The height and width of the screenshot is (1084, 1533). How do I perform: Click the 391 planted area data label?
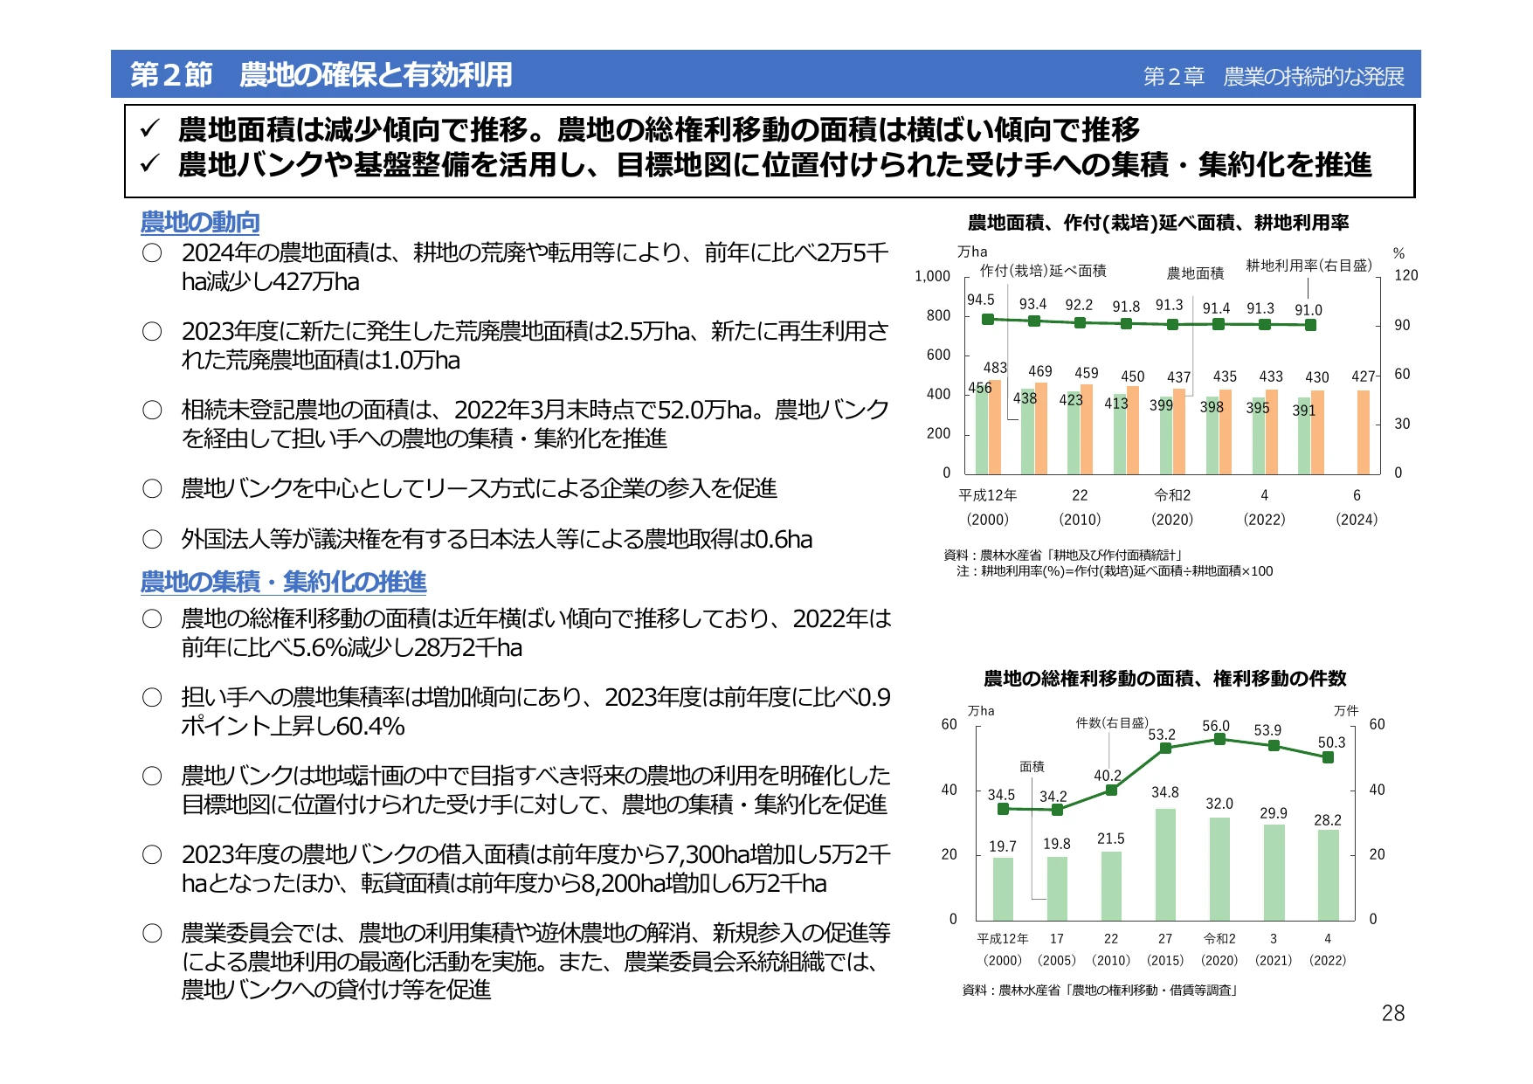(x=1303, y=411)
